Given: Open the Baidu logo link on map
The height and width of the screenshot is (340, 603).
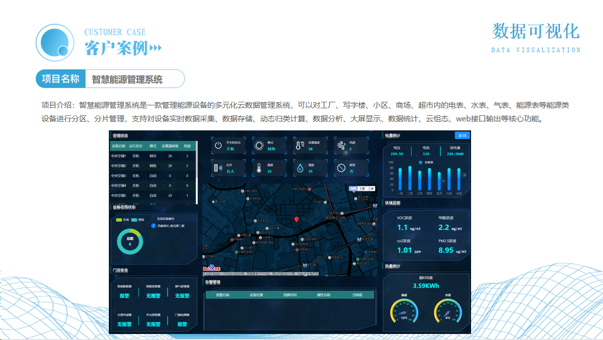Looking at the screenshot, I should 209,268.
